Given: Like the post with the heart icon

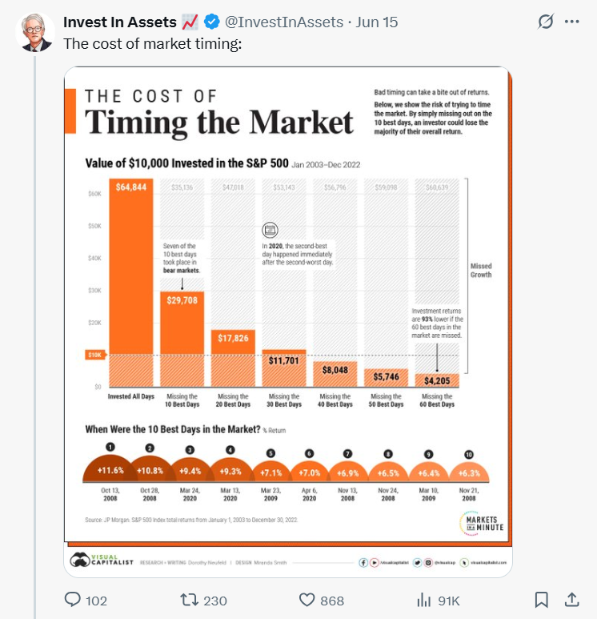Looking at the screenshot, I should [307, 600].
